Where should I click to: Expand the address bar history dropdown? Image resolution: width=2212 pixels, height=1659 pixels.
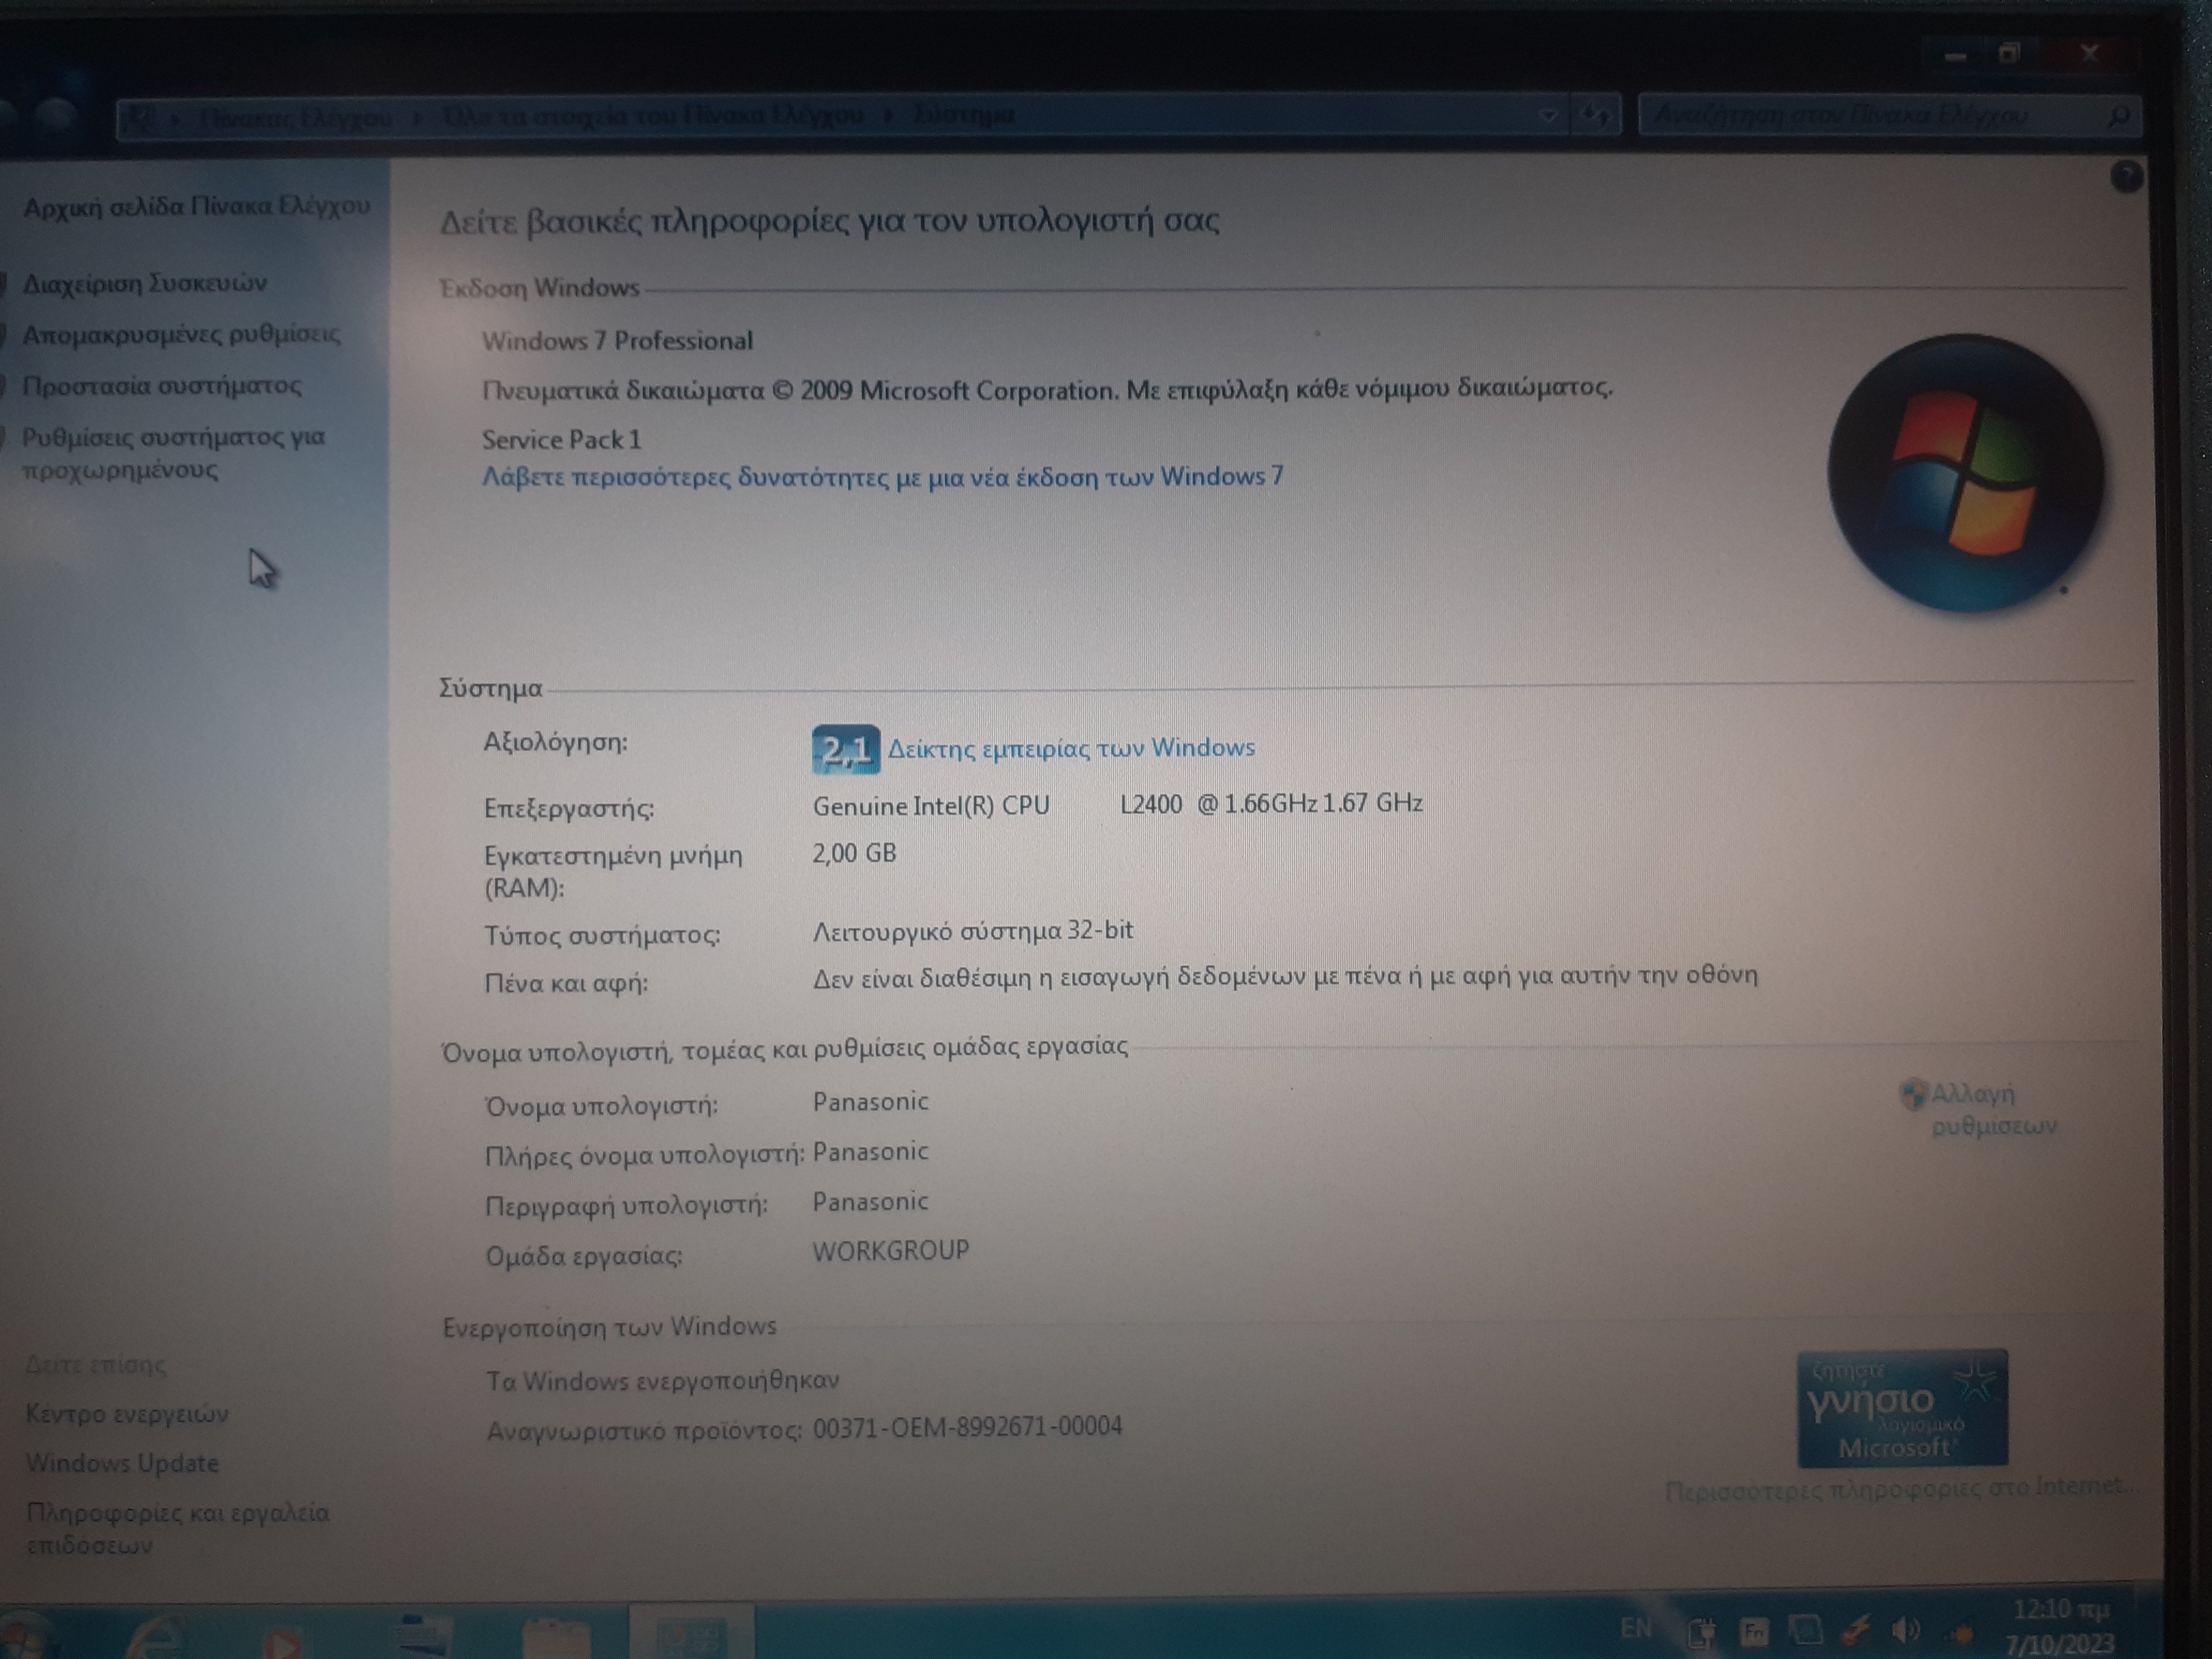1548,116
